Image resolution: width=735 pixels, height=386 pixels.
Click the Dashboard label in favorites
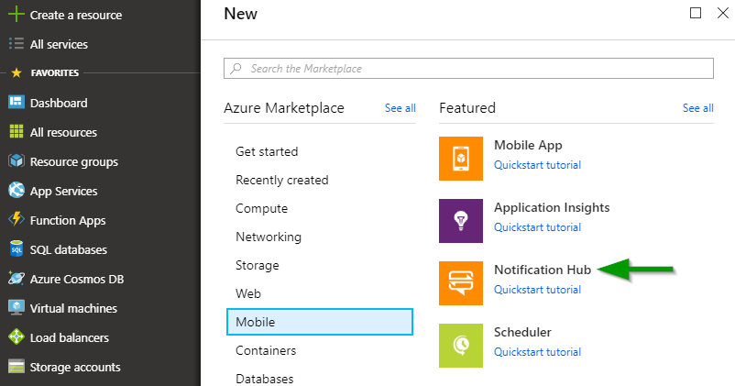59,103
